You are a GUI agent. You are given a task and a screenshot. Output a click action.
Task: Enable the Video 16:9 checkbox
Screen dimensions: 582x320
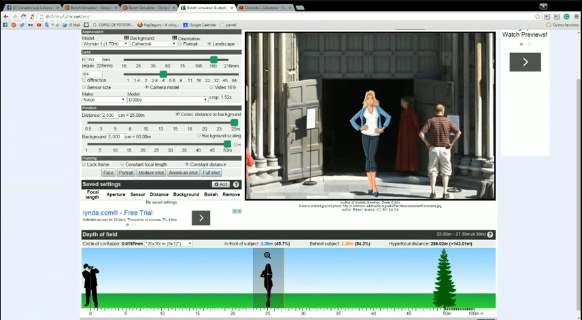point(211,88)
